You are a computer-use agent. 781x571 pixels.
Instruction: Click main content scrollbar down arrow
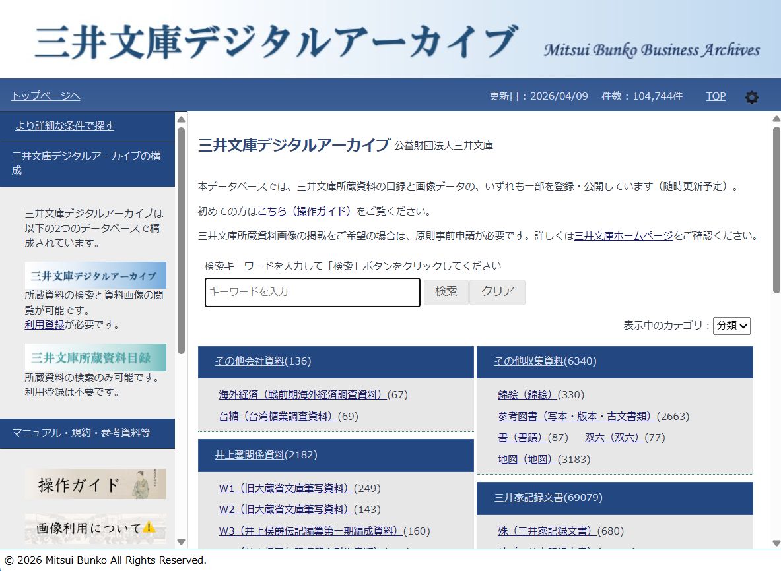pos(776,543)
